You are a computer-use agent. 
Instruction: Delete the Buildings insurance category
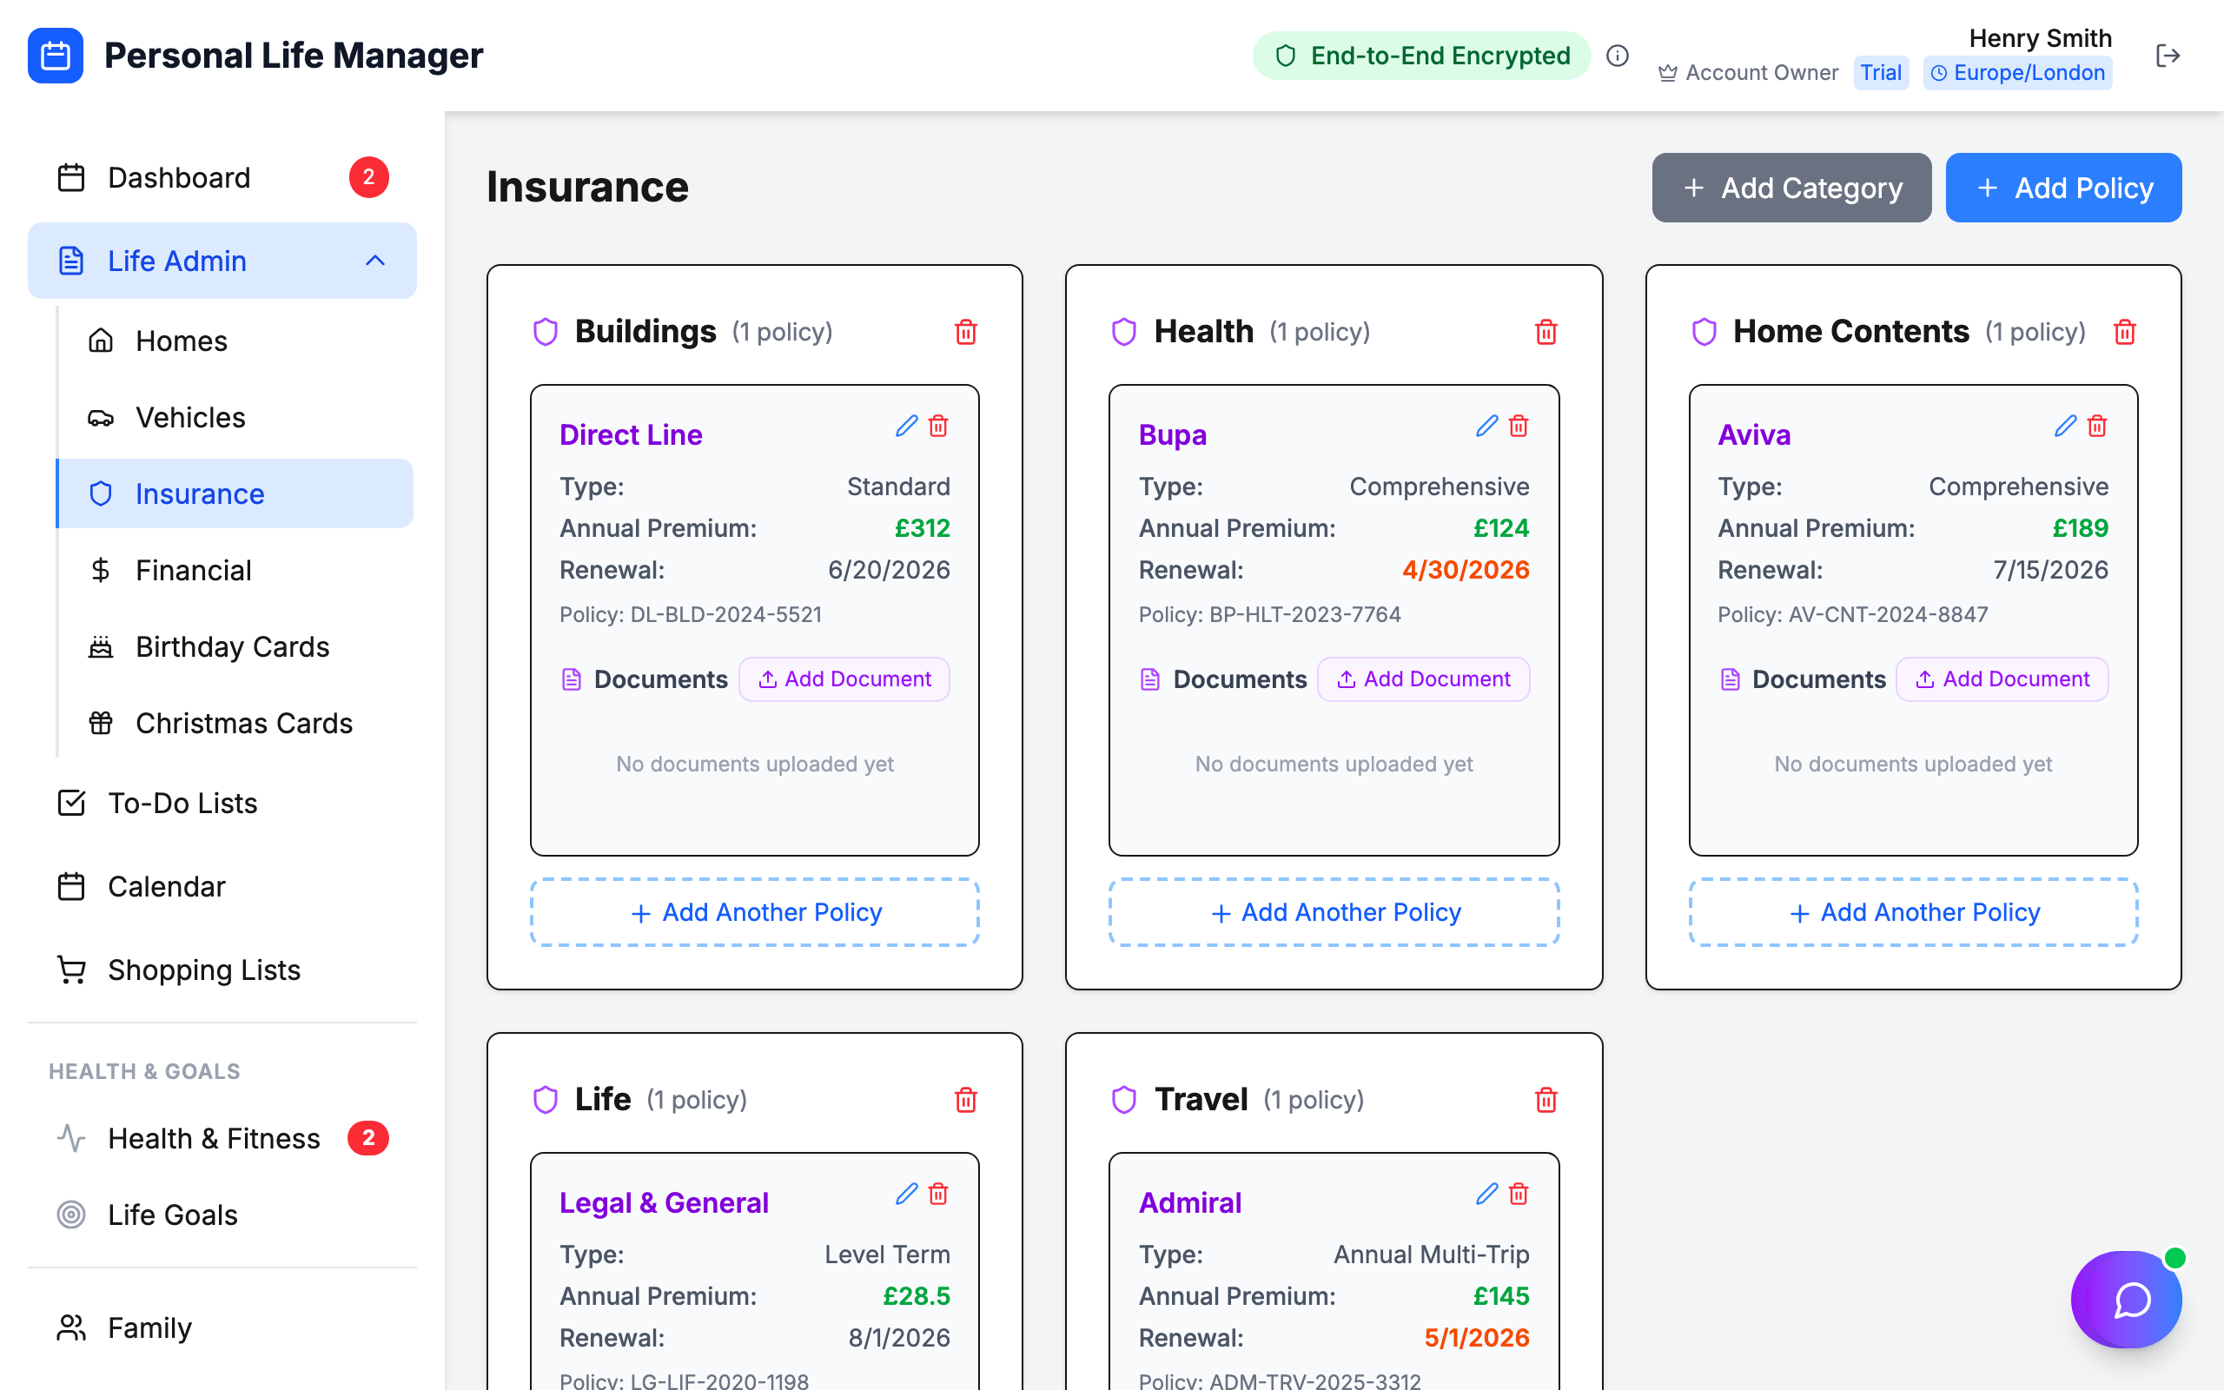click(966, 332)
